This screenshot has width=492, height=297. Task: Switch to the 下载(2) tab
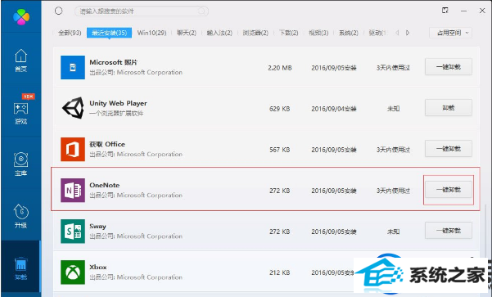coord(288,33)
